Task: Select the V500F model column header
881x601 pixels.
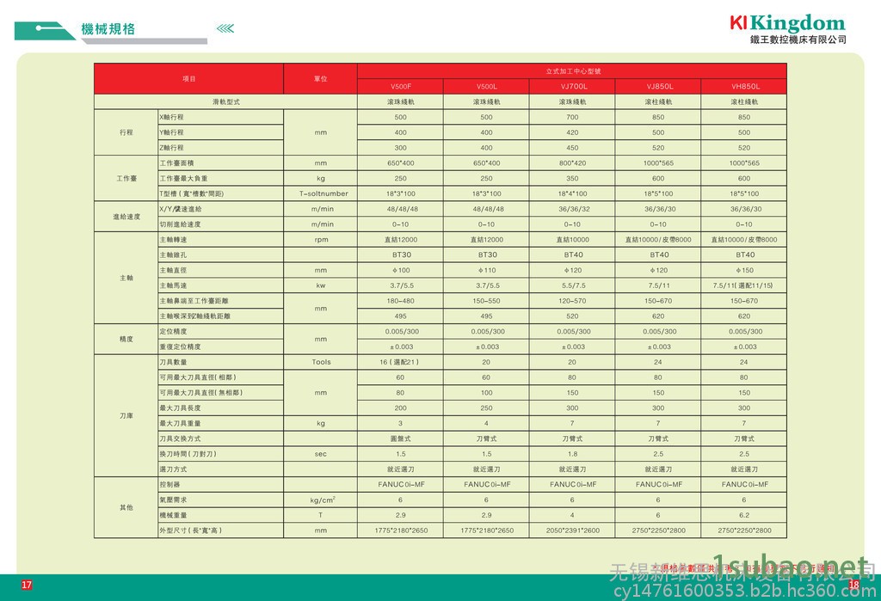Action: click(401, 87)
